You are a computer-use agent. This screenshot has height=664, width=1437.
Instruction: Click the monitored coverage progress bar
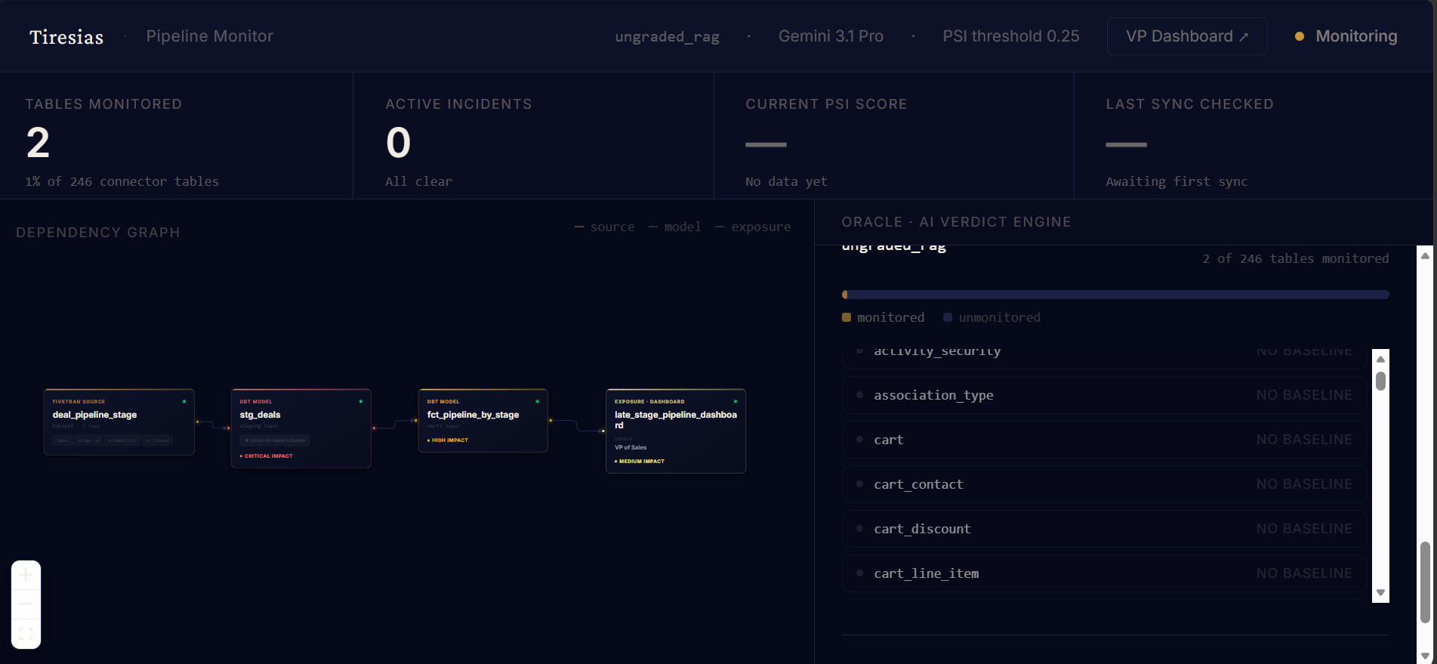(x=1115, y=295)
